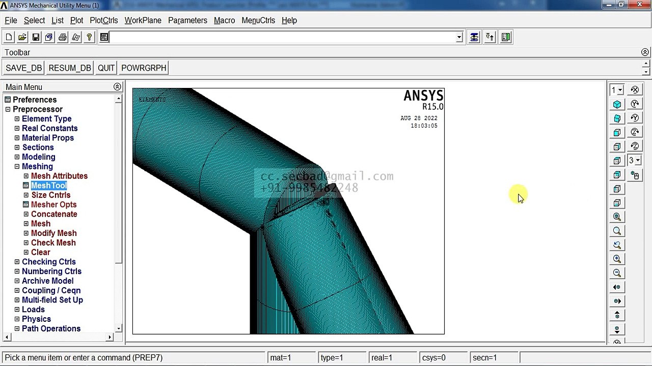
Task: Rotate about the X axis icon
Action: point(635,89)
